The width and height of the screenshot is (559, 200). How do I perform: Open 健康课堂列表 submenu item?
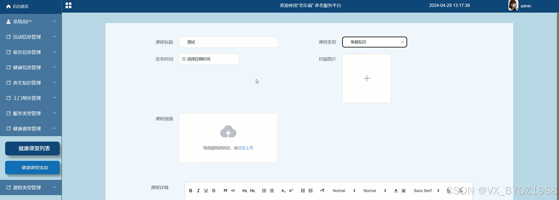(x=32, y=148)
